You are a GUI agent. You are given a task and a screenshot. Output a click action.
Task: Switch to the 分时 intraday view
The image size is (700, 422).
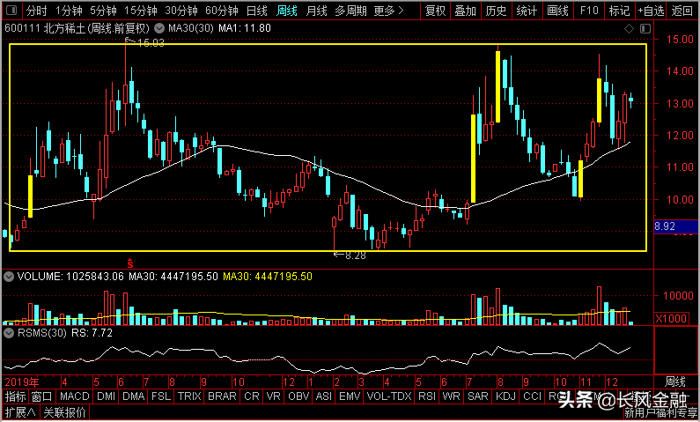click(x=37, y=11)
